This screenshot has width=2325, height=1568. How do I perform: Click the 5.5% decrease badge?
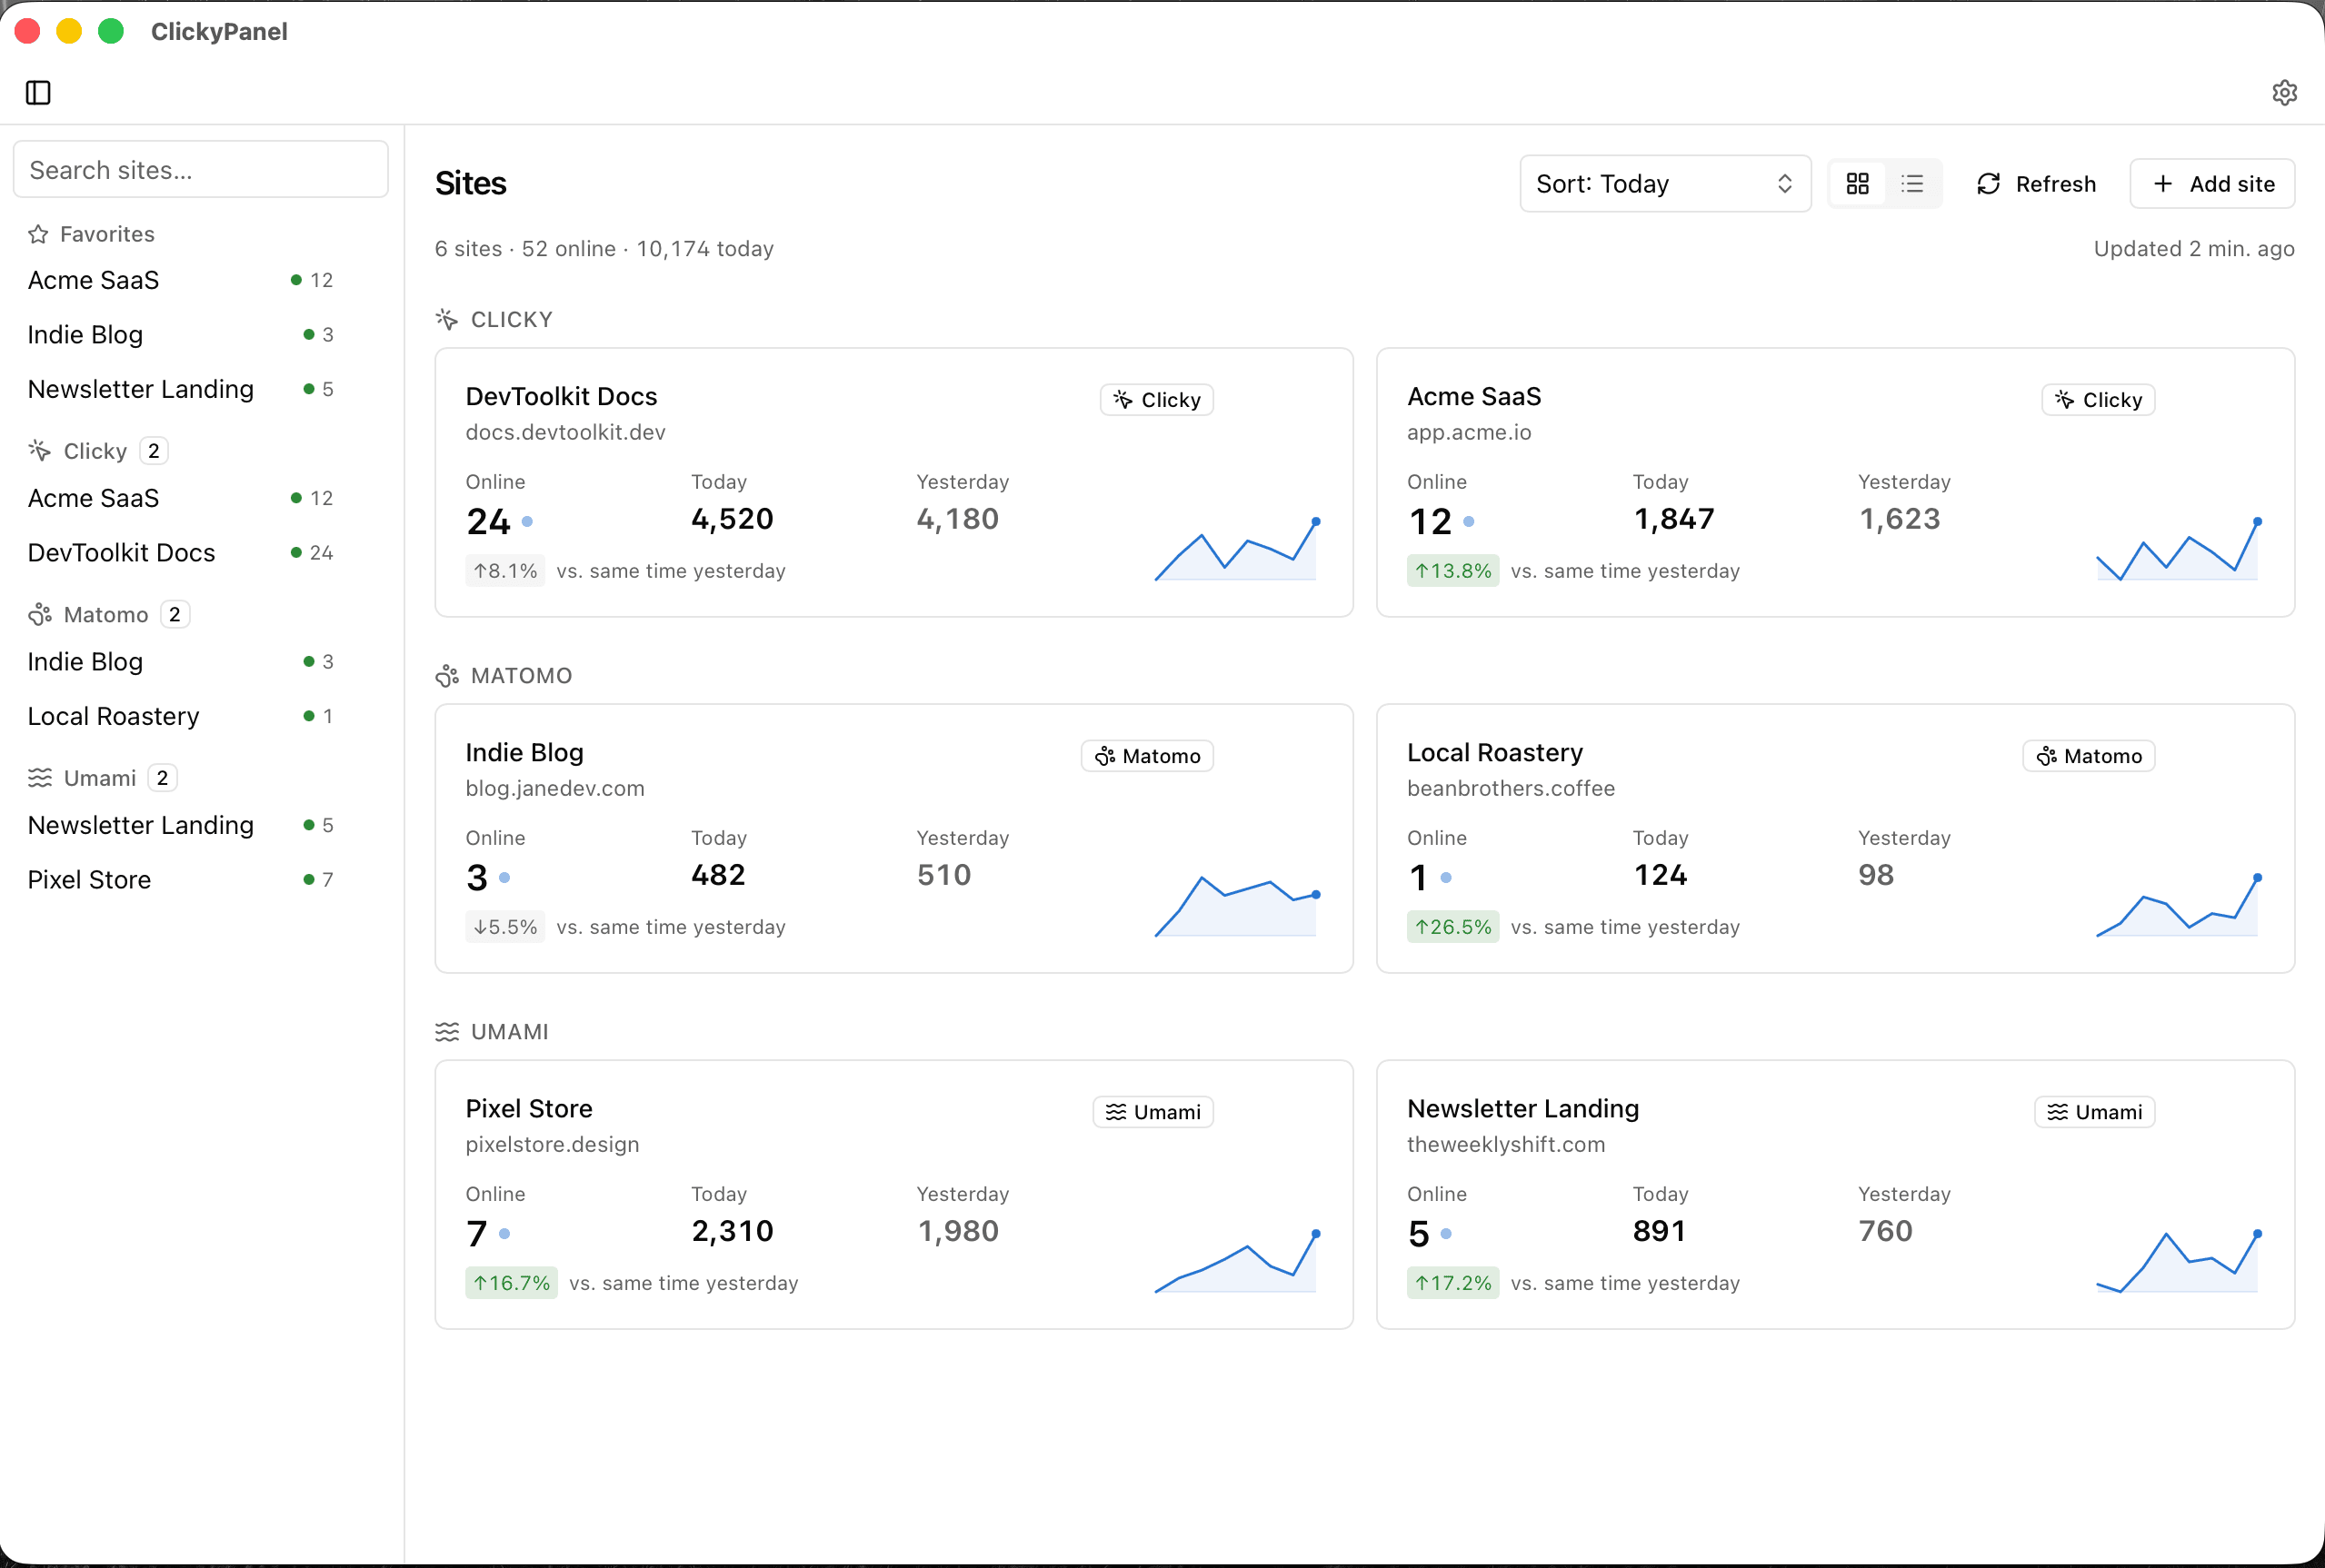coord(505,927)
